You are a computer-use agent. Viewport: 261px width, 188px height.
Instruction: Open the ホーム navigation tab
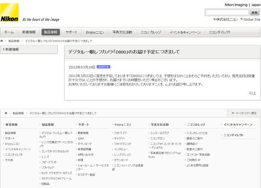[9, 32]
